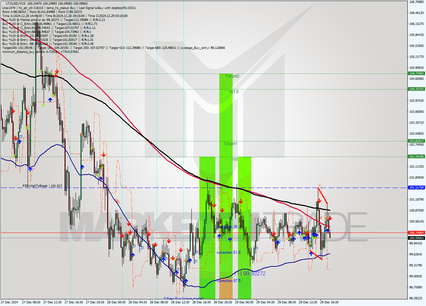Click the 100.56145 price axis value
This screenshot has height=306, width=426.
(416, 221)
